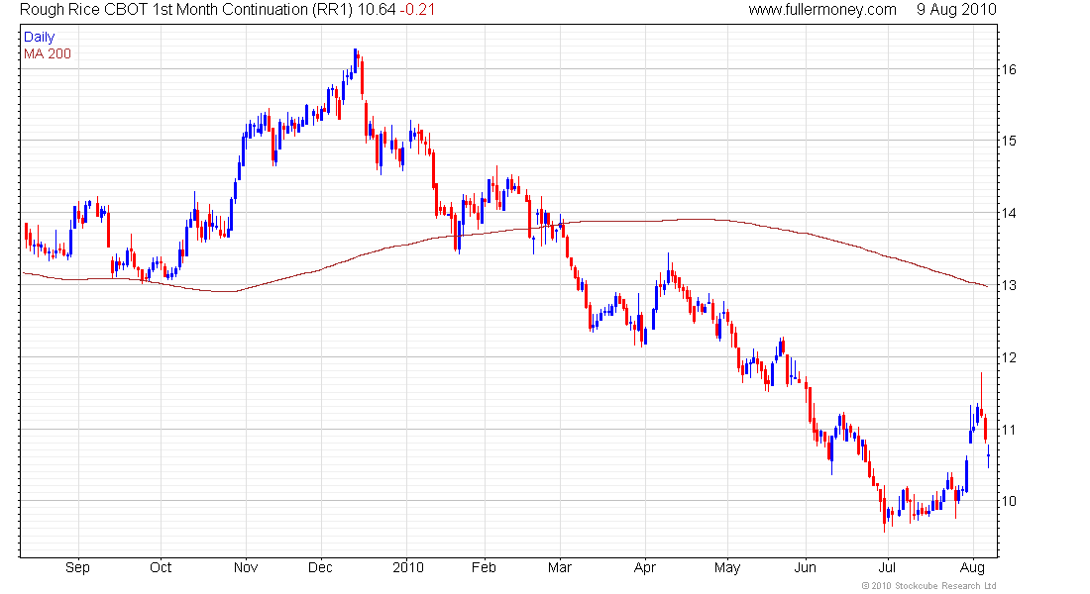Select the Oct month axis label
Image resolution: width=1090 pixels, height=594 pixels.
click(x=161, y=567)
